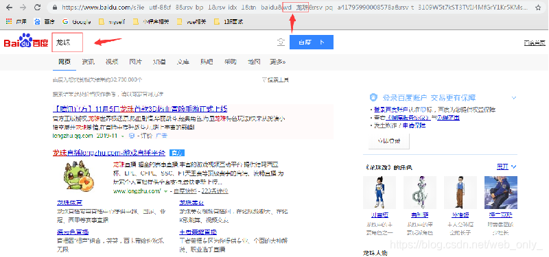Open the 申请保障 link in the third bullet
Screen dimensions: 549x257
(414, 125)
